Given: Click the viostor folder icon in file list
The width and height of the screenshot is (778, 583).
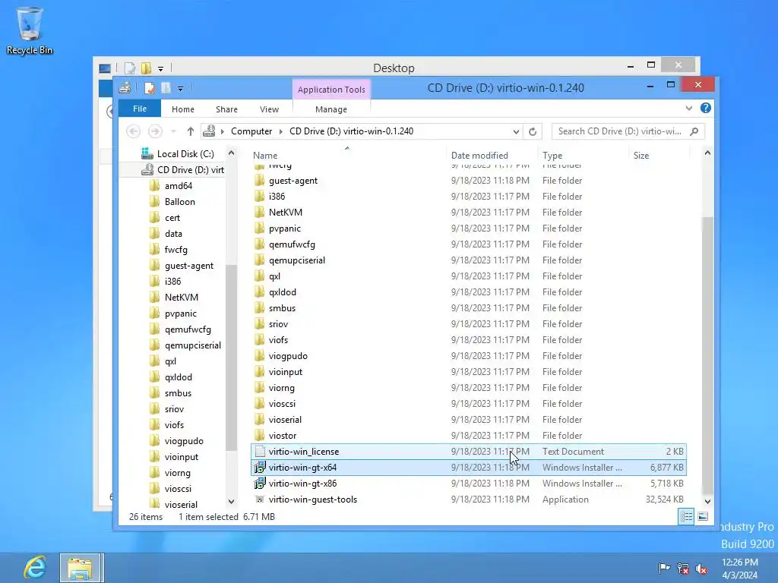Looking at the screenshot, I should (259, 435).
